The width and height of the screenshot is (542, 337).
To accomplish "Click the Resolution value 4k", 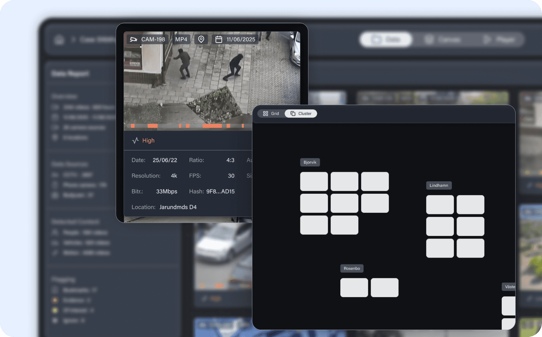I will tap(174, 176).
